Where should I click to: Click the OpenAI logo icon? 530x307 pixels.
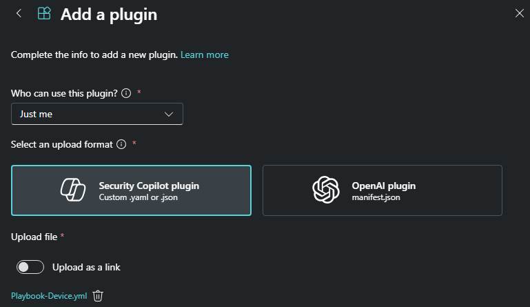(x=326, y=190)
